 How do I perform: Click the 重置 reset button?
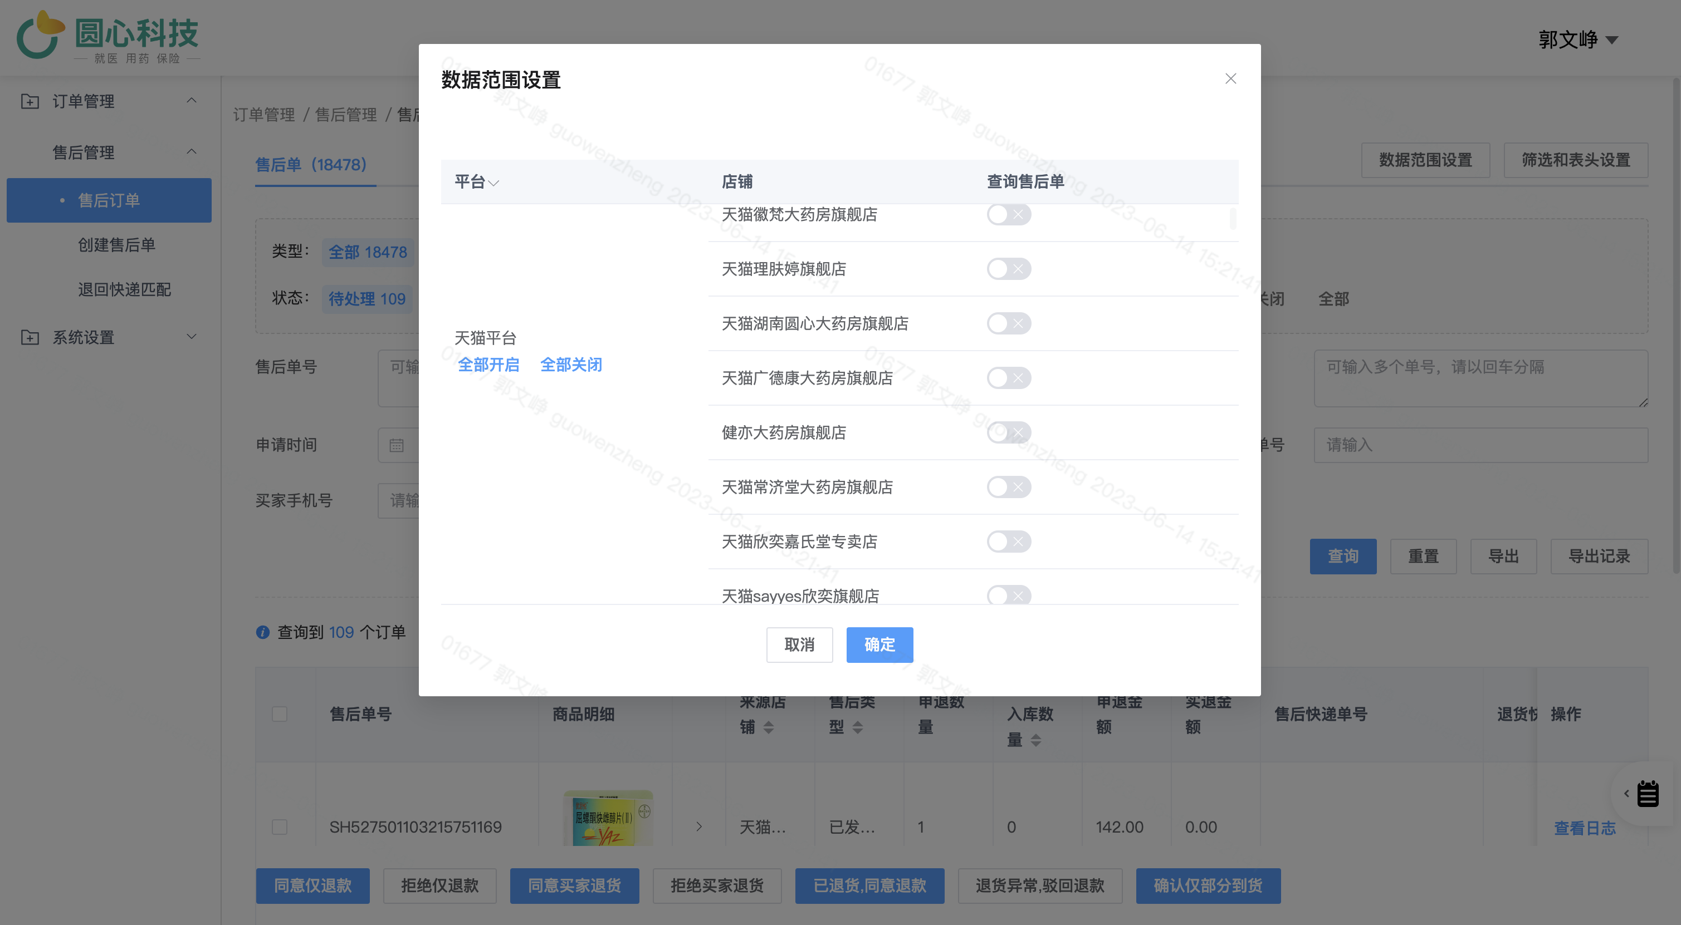tap(1423, 557)
